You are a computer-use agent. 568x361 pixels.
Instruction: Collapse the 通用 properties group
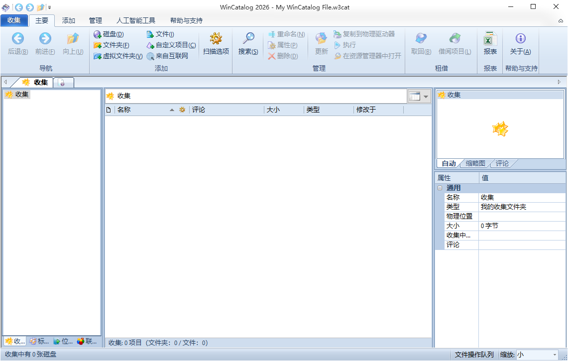[x=440, y=188]
